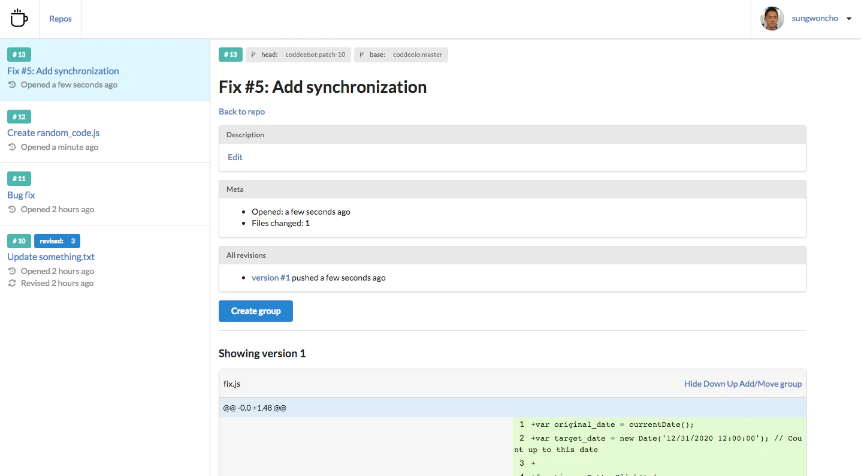Screen dimensions: 861x476
Task: Click Add/Move group for fix.js
Action: tap(771, 384)
